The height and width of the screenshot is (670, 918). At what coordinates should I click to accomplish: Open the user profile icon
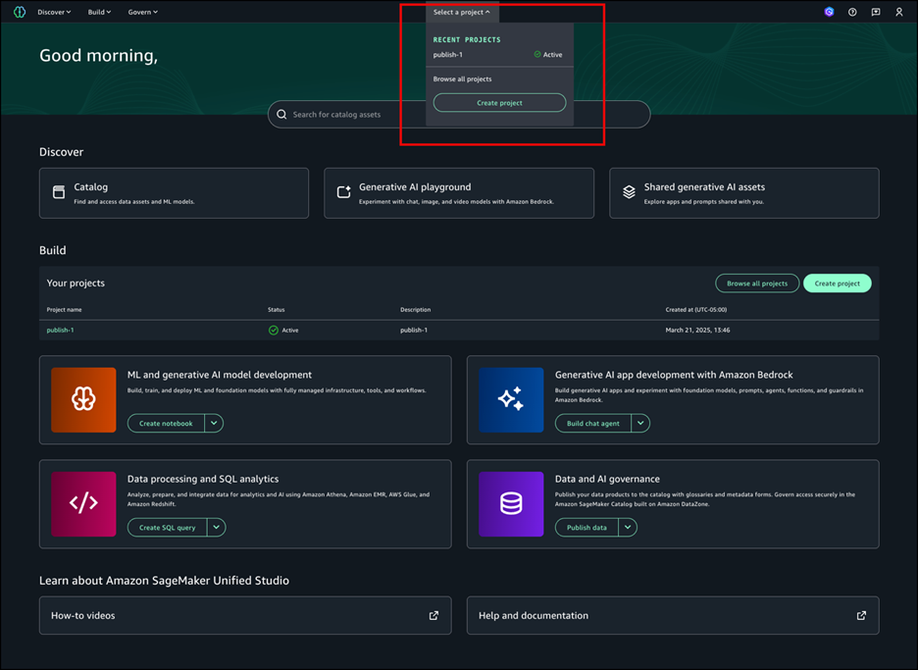(x=899, y=12)
